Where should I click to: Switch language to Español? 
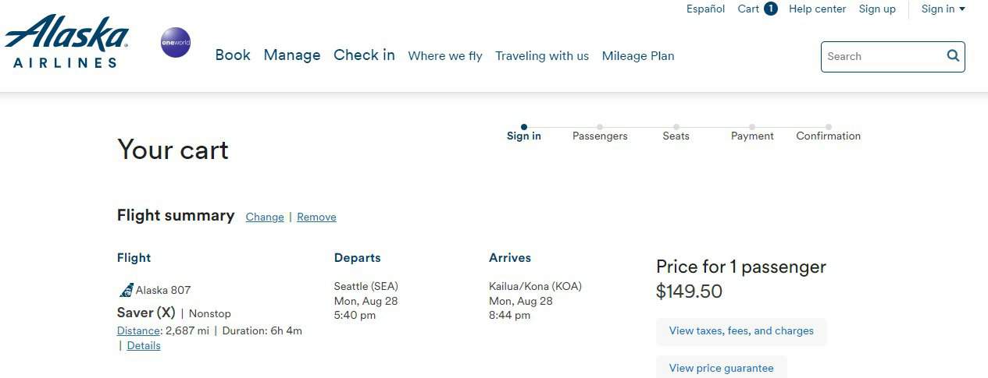pos(706,9)
